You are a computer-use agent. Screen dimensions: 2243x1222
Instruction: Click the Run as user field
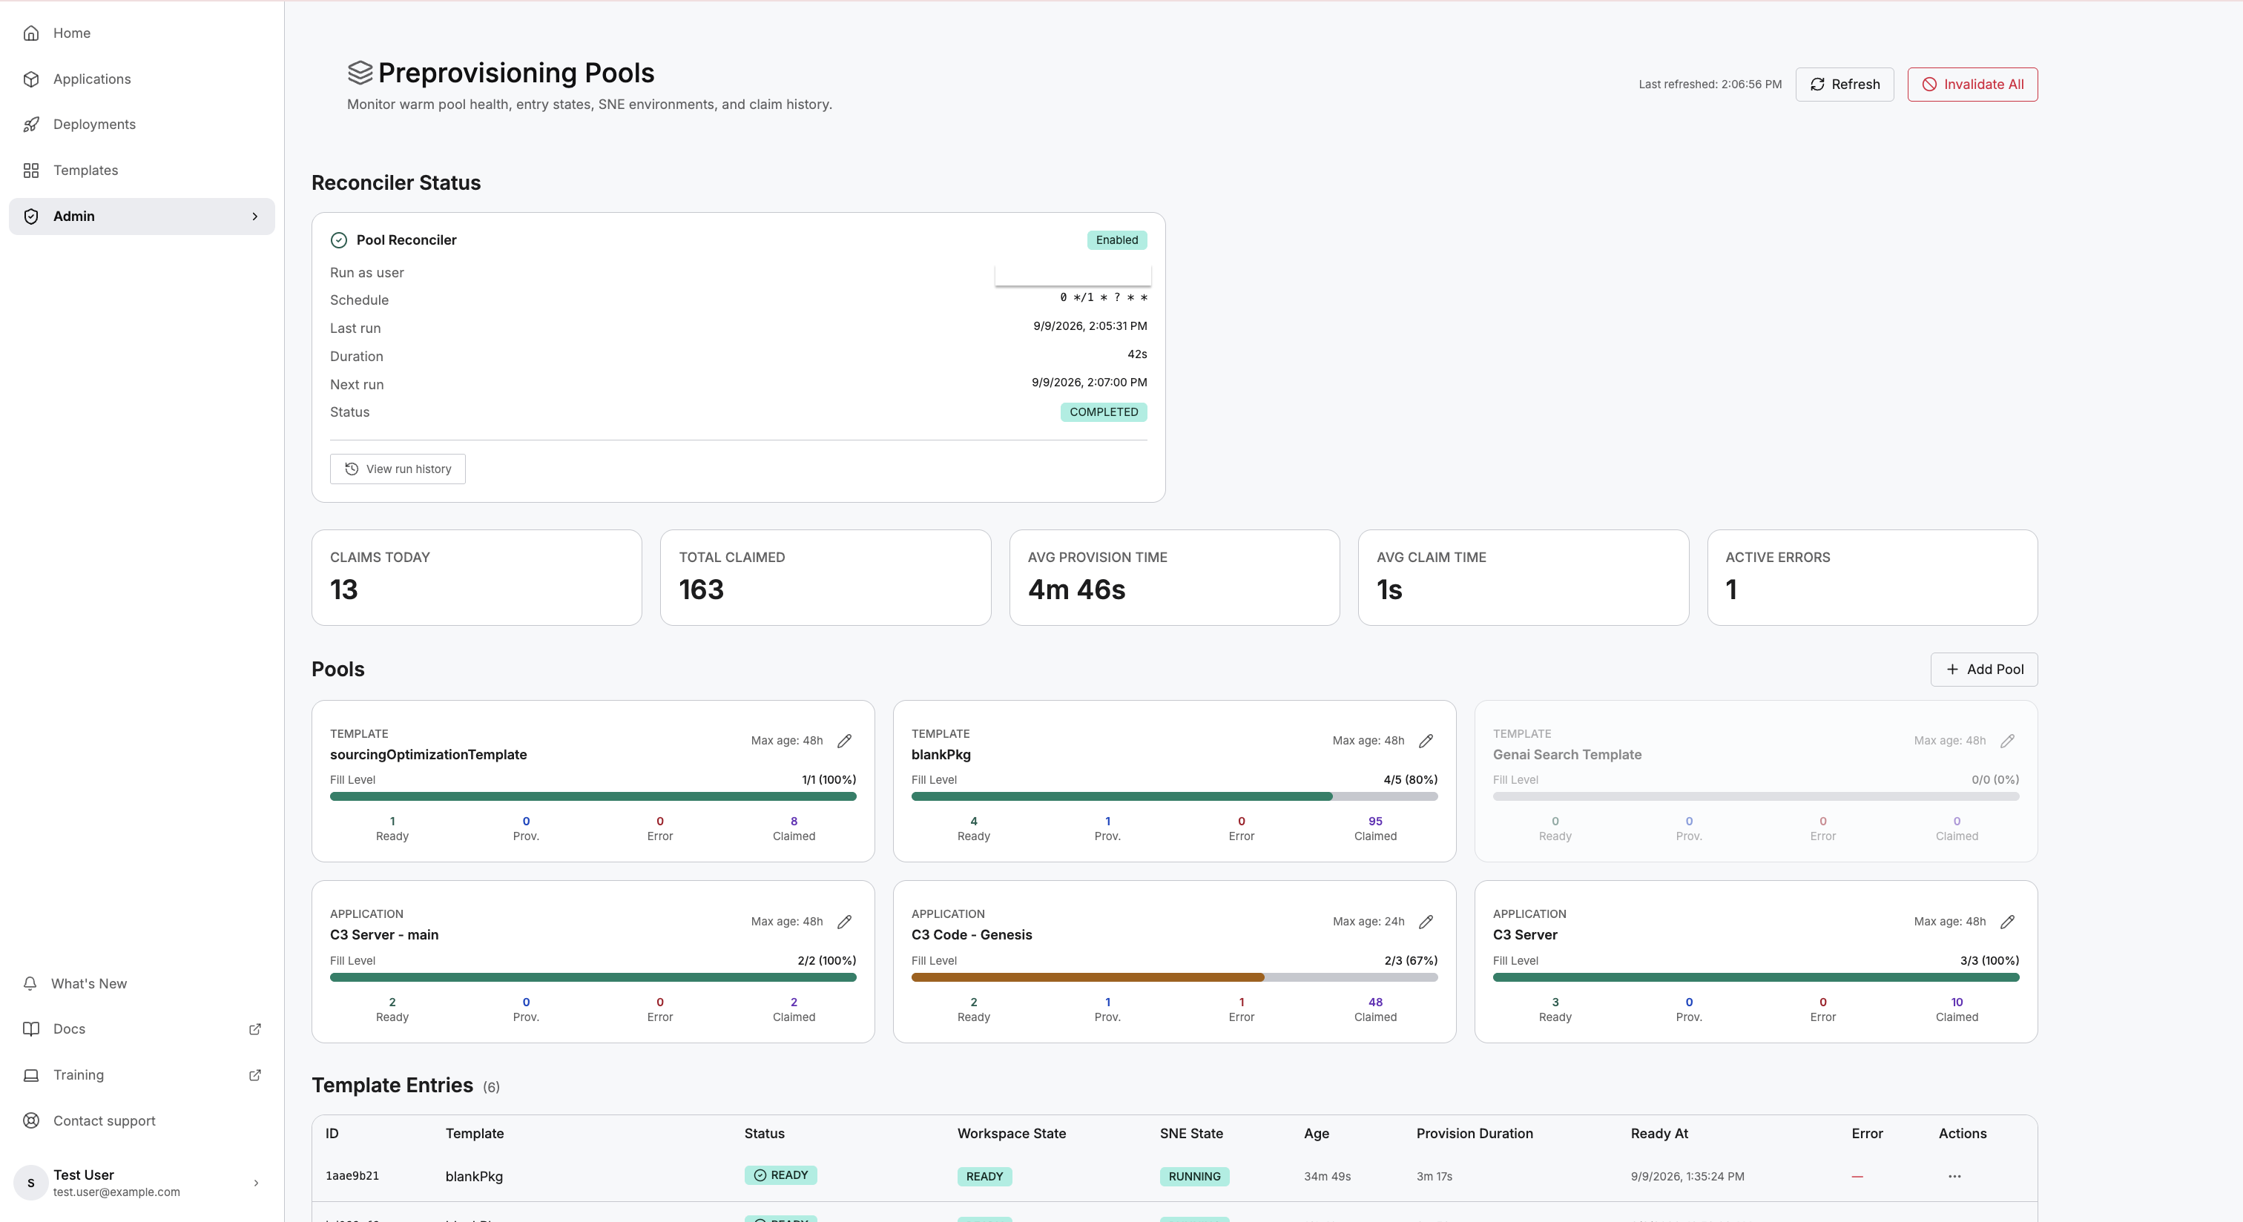(1073, 275)
